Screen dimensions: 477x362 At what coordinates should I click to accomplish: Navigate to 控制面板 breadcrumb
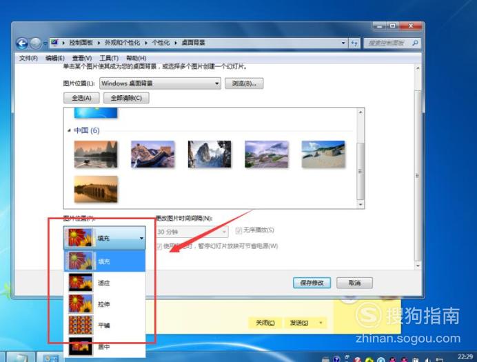(81, 43)
